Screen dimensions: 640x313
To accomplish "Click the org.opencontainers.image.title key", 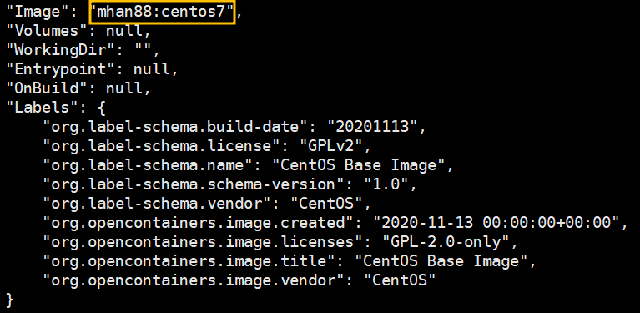I will coord(189,261).
